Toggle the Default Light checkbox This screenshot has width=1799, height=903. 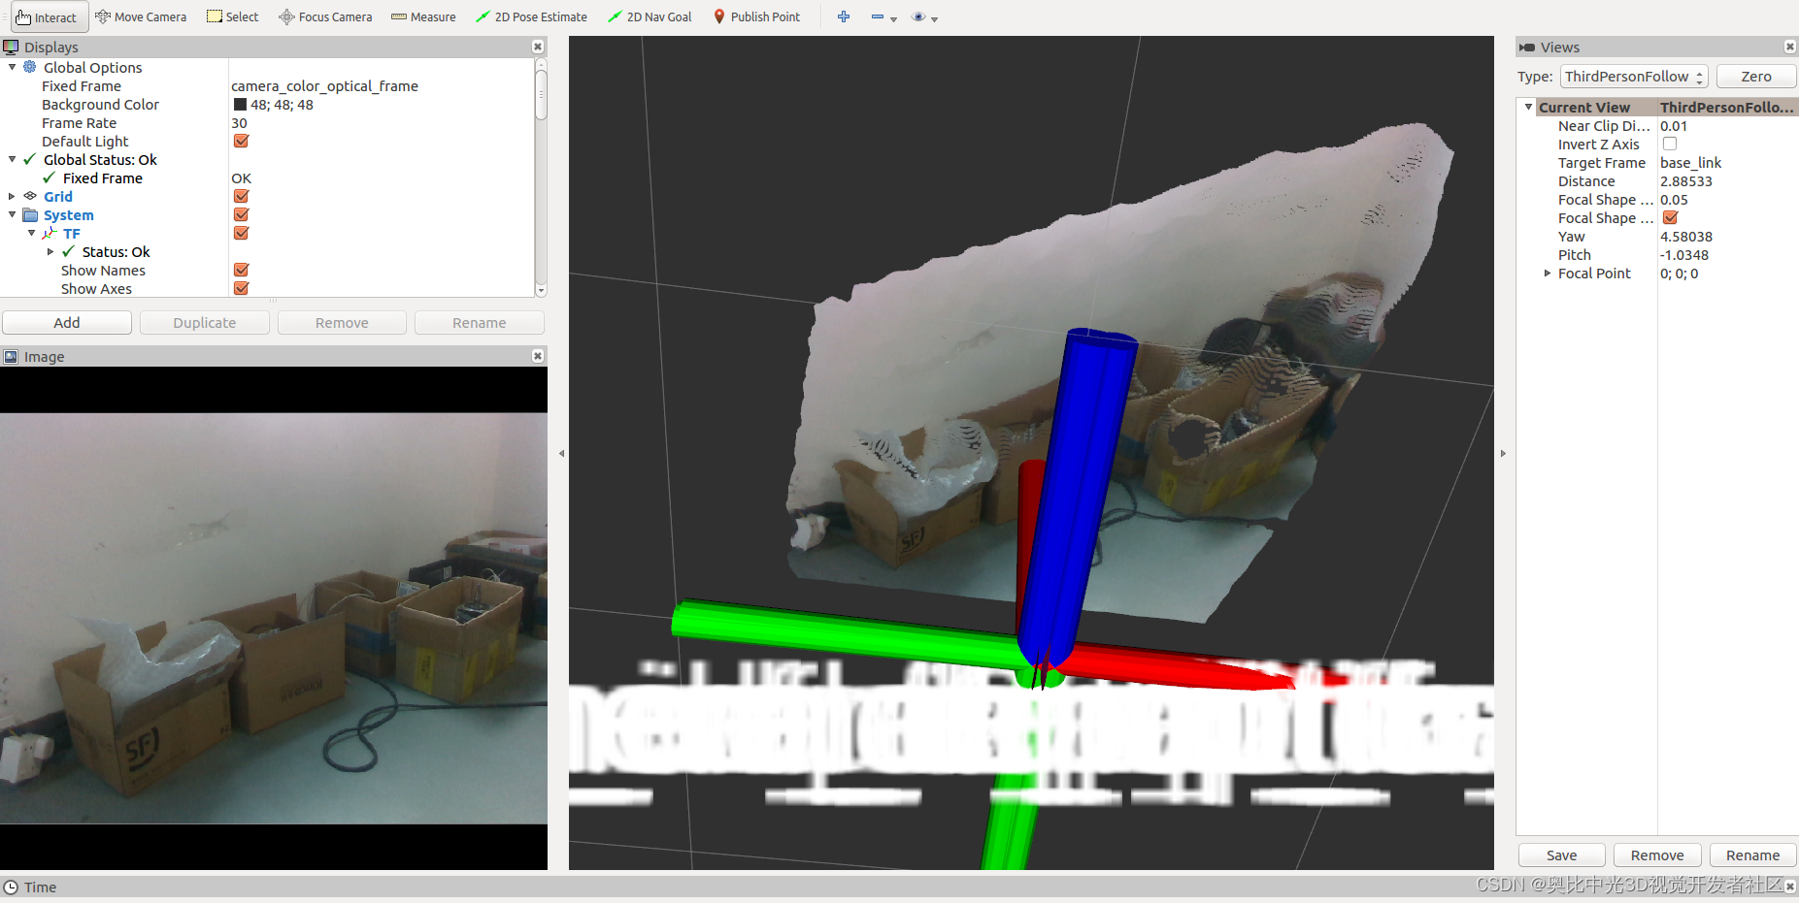(x=241, y=141)
